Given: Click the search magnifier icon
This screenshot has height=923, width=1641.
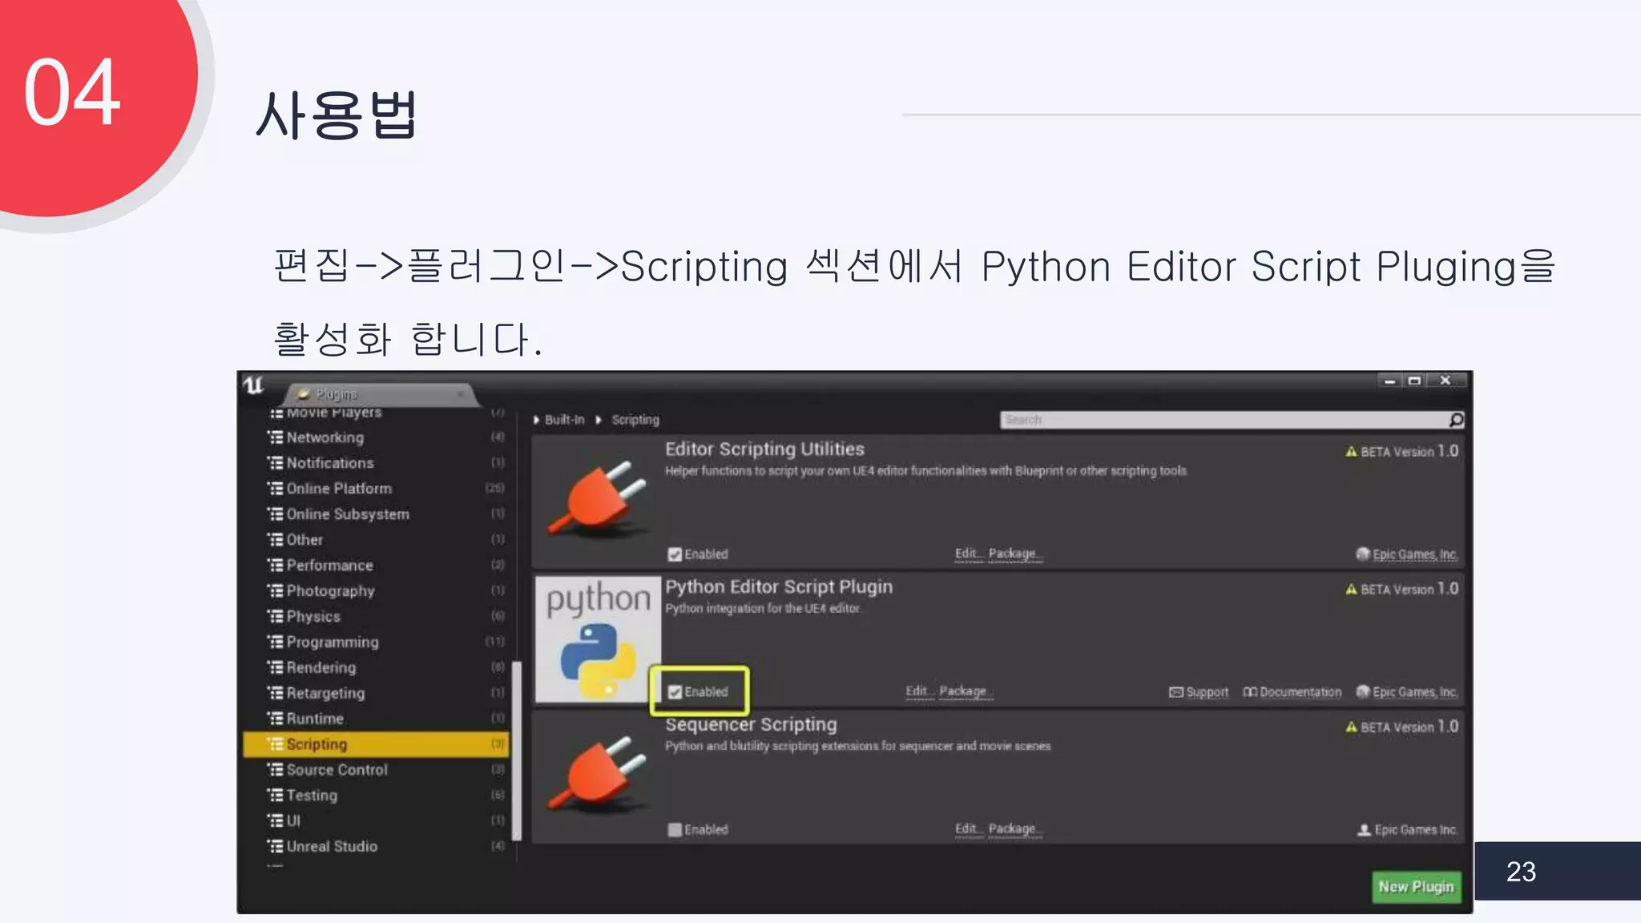Looking at the screenshot, I should 1457,420.
